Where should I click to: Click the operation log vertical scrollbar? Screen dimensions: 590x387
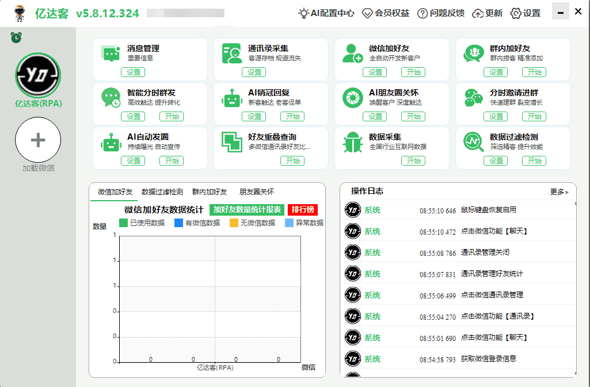click(x=576, y=288)
